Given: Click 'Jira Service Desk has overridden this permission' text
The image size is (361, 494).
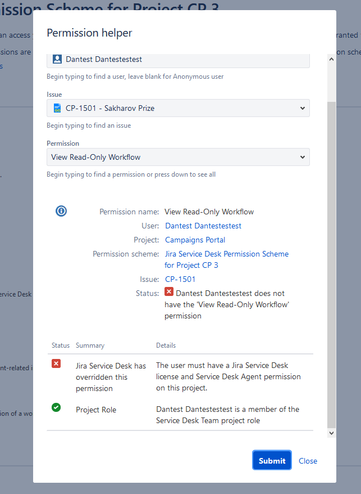Looking at the screenshot, I should 111,377.
